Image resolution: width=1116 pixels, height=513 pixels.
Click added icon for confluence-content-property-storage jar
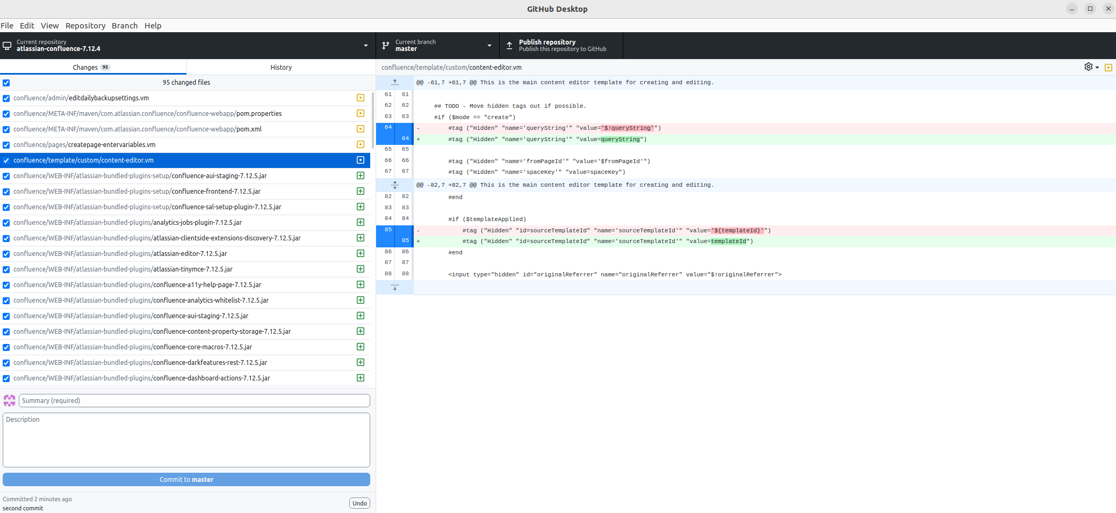(361, 331)
